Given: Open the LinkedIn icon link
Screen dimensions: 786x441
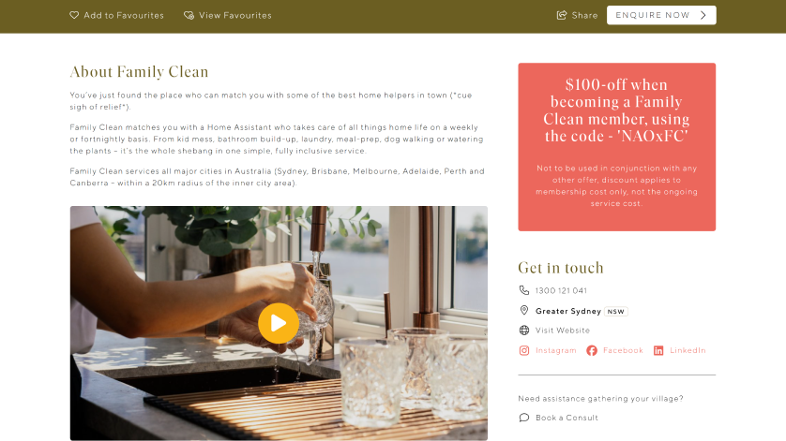Looking at the screenshot, I should [658, 350].
